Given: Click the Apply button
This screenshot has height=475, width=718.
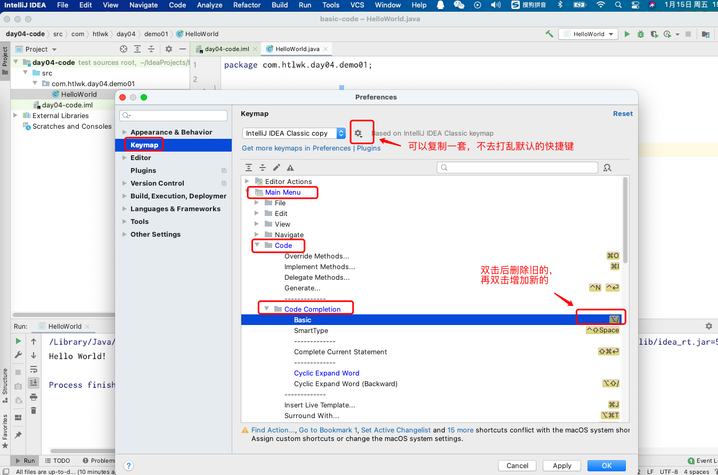Looking at the screenshot, I should point(562,465).
